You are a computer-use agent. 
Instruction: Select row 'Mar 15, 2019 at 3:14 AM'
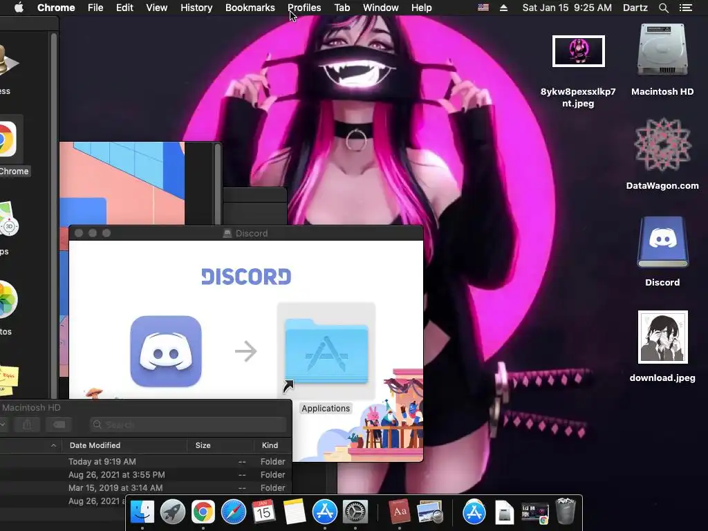(145, 487)
